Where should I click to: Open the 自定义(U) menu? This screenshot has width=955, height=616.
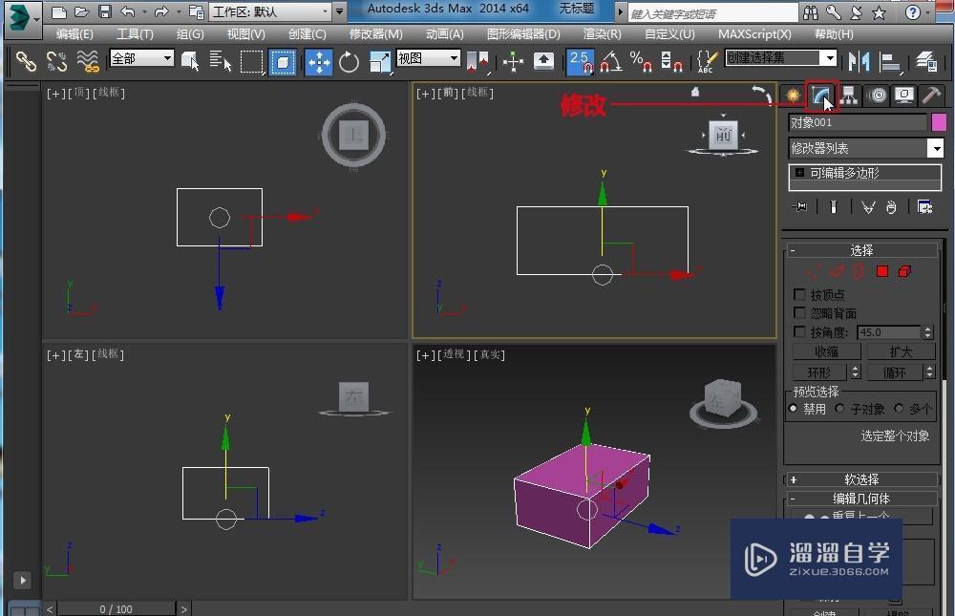pos(671,33)
